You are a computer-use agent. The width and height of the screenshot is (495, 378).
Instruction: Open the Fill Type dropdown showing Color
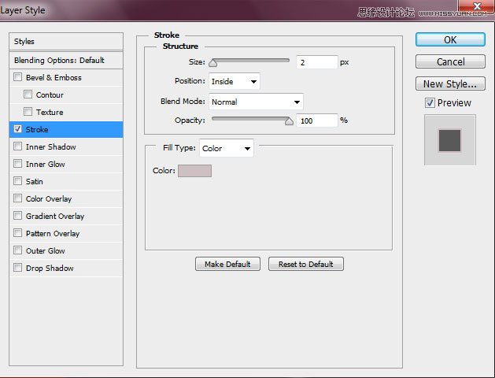coord(227,148)
